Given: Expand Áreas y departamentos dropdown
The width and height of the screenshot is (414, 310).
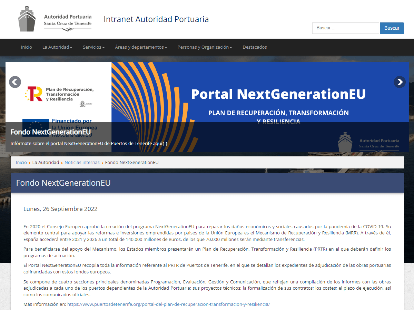Looking at the screenshot, I should [x=141, y=47].
